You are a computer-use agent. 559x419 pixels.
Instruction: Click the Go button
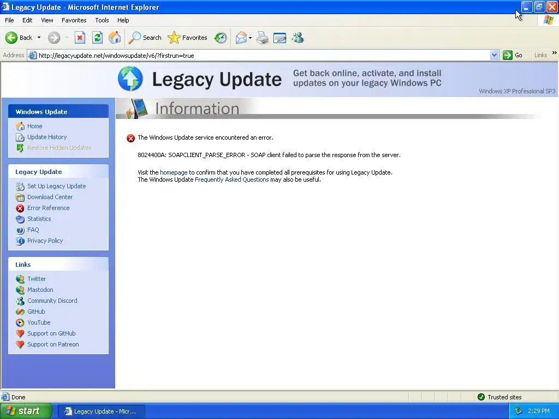[x=513, y=55]
